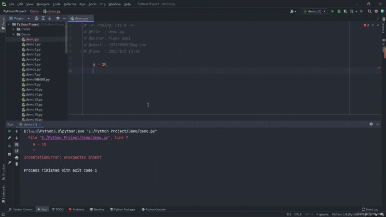This screenshot has height=217, width=386.
Task: Click the Project panel vertical scrollbar
Action: click(x=66, y=38)
